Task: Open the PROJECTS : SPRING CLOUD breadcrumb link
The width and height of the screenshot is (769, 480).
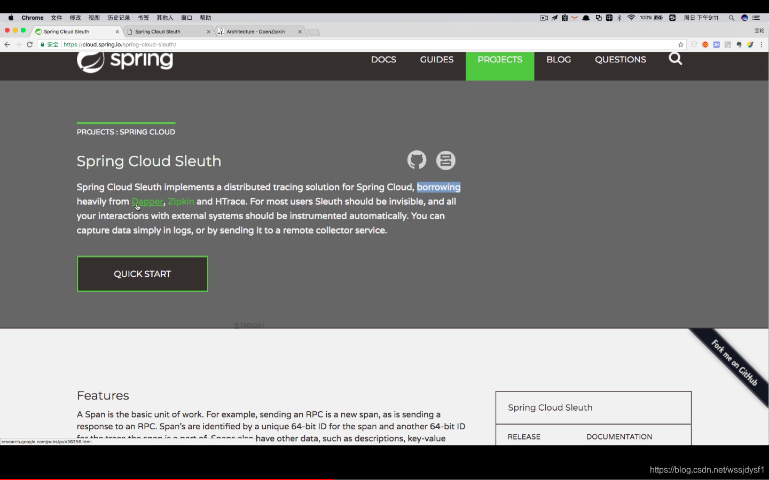Action: click(126, 132)
